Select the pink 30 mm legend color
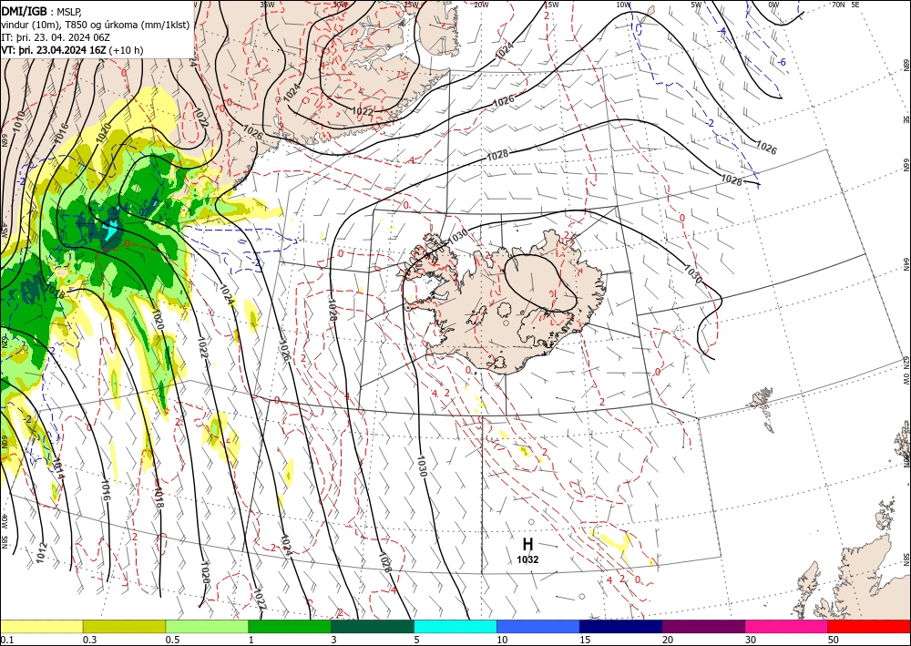 click(x=787, y=626)
